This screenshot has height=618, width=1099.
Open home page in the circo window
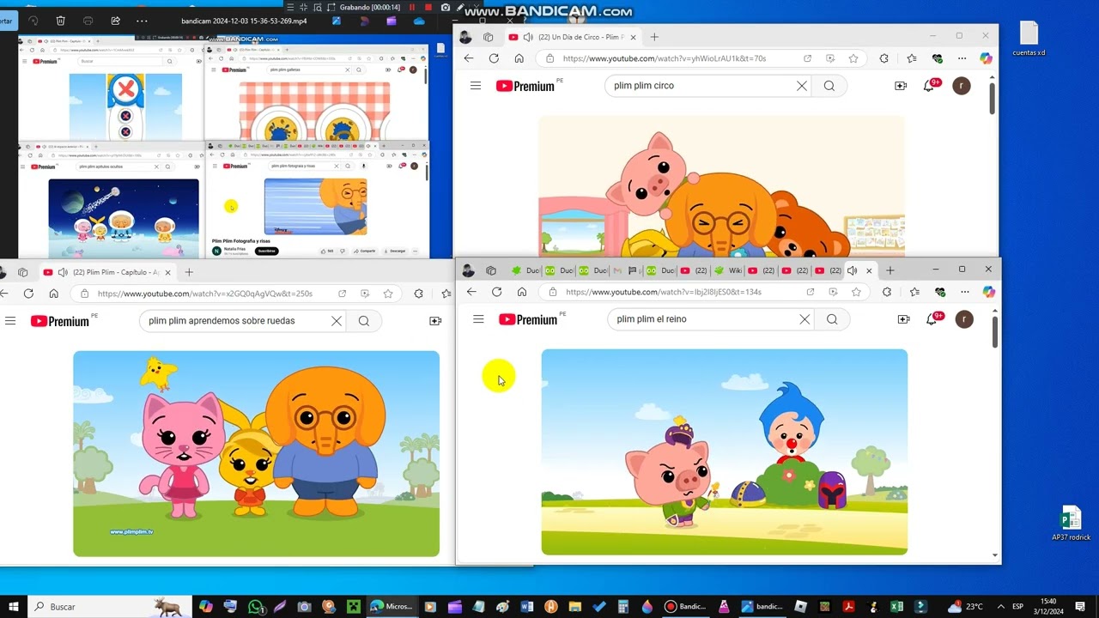[x=519, y=58]
